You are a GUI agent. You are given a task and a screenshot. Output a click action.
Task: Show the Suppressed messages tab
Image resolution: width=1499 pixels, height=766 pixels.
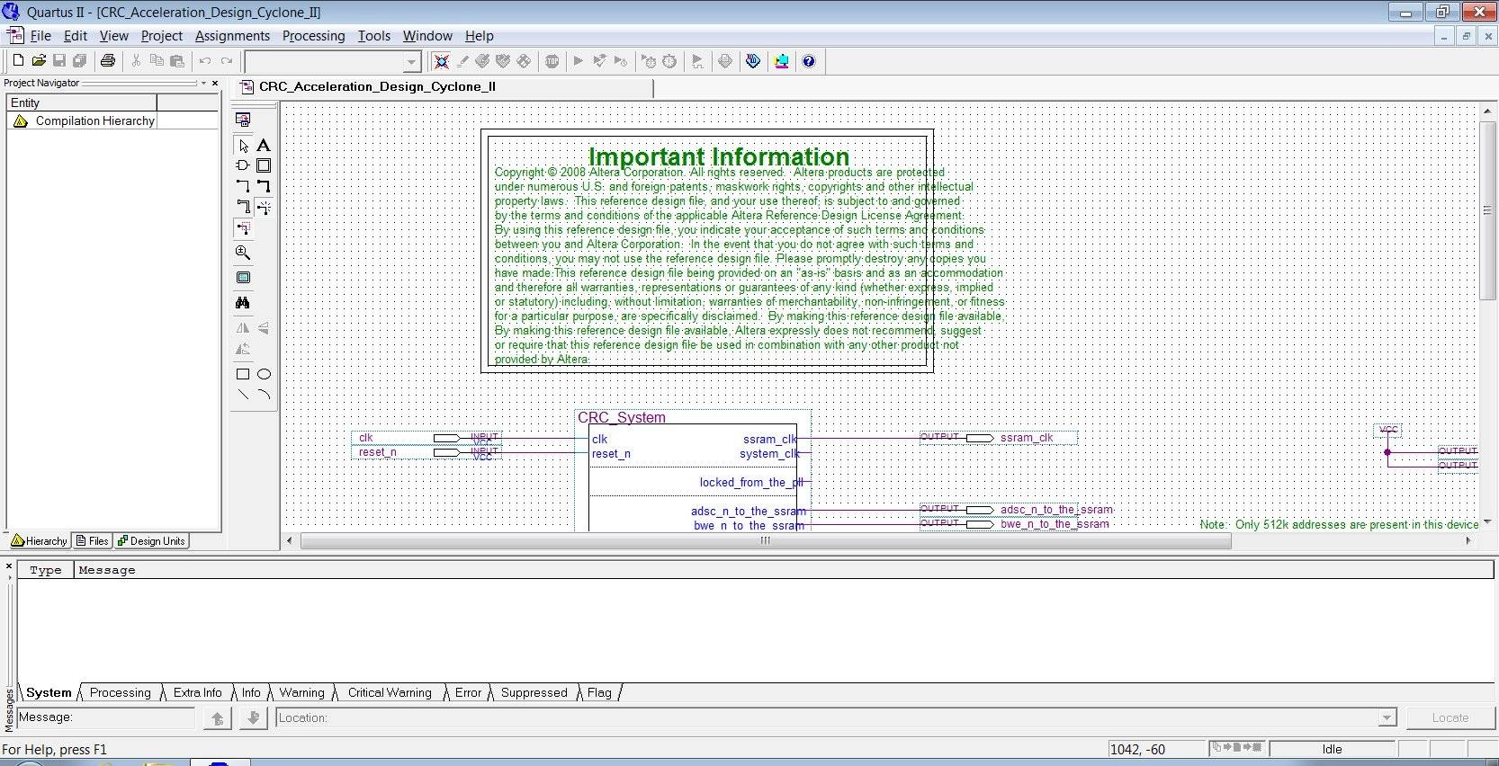(x=534, y=692)
